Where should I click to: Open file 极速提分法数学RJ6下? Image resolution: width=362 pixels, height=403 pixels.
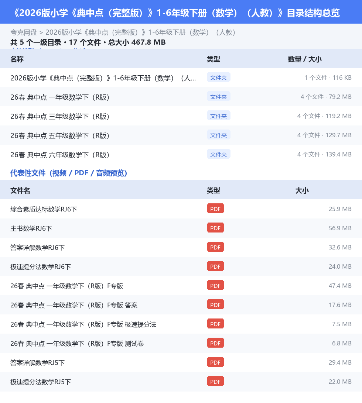pyautogui.click(x=41, y=267)
